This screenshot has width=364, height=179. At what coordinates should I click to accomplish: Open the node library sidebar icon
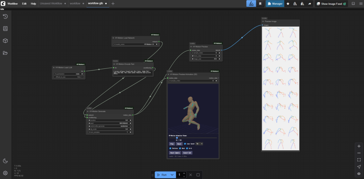(5, 28)
